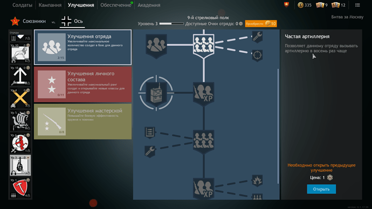Screen dimensions: 372x209
Task: Go to the Академия tab
Action: pyautogui.click(x=149, y=5)
